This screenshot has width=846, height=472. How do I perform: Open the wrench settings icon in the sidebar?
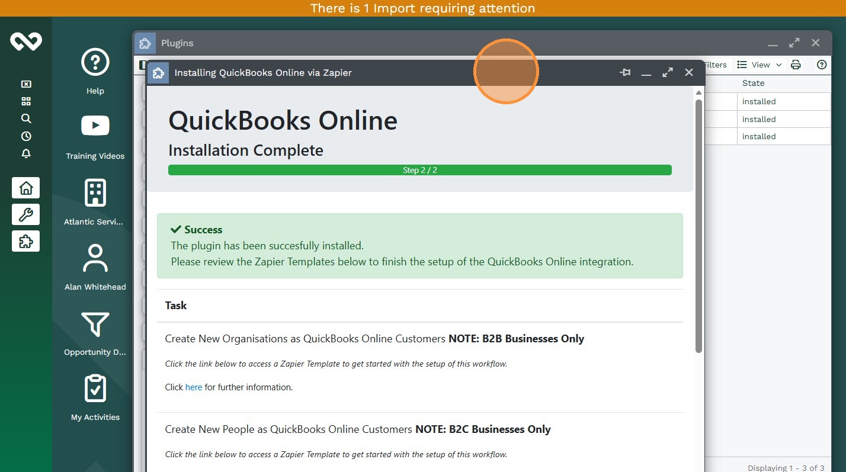point(26,214)
